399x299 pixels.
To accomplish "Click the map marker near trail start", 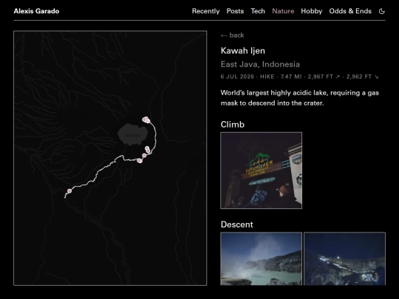I will pos(69,191).
